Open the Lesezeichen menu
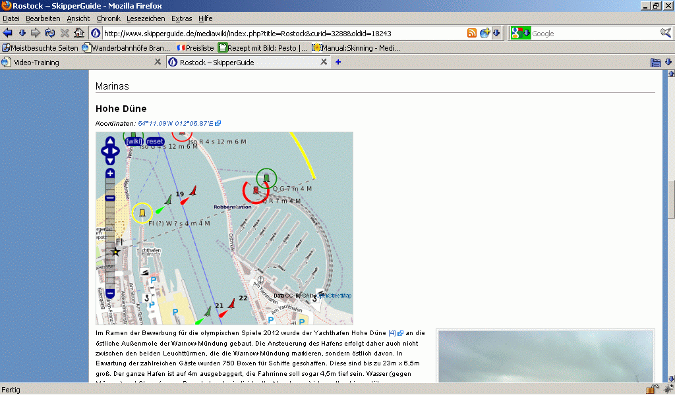675x395 pixels. point(146,18)
